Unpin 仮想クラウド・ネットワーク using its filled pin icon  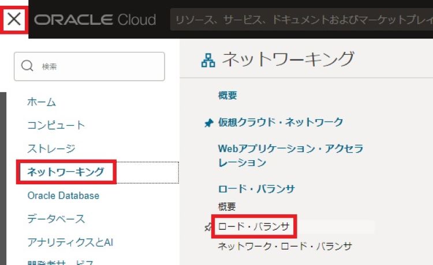(x=209, y=123)
